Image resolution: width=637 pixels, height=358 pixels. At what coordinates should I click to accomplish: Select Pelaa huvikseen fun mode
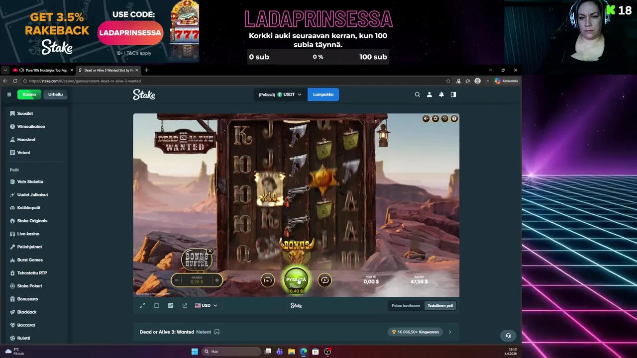[406, 306]
